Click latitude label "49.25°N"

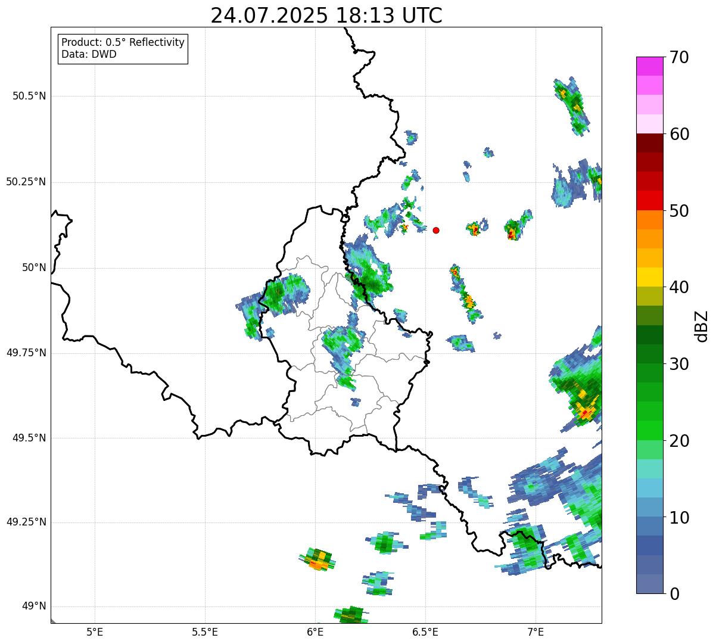coord(26,522)
